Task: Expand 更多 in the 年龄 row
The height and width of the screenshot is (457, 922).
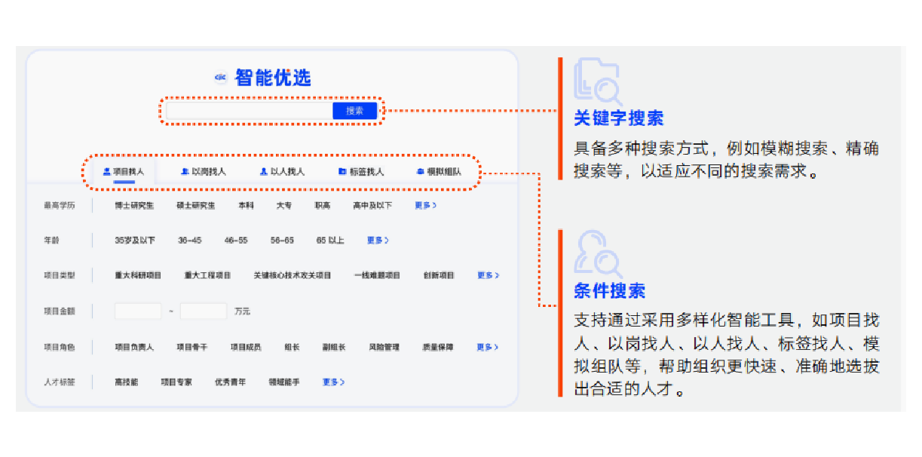Action: (x=378, y=241)
